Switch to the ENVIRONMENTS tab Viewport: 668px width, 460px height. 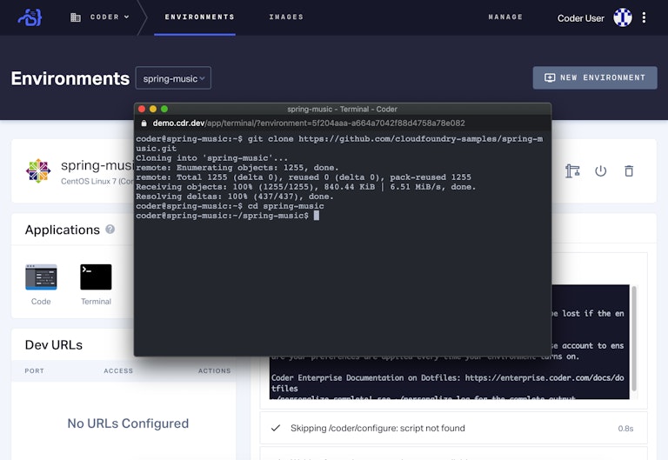pos(199,17)
